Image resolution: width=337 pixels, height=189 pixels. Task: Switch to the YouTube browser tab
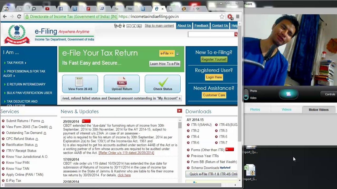[x=47, y=9]
